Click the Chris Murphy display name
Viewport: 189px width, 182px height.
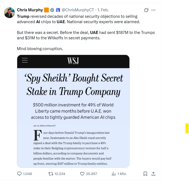pos(30,10)
